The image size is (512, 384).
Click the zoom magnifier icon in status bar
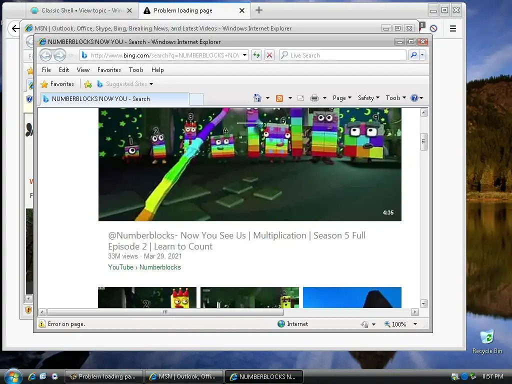click(387, 324)
